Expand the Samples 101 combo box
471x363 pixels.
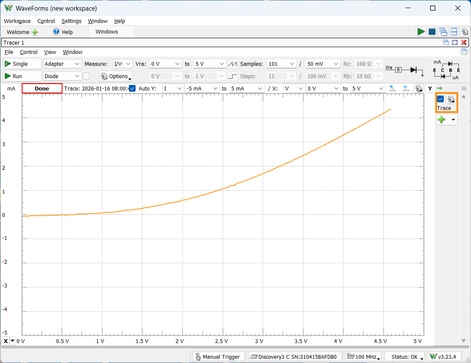281,64
